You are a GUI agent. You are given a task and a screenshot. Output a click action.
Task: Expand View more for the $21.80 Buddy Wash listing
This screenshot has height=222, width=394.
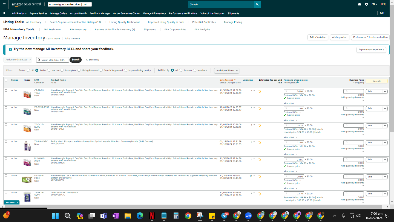(290, 154)
